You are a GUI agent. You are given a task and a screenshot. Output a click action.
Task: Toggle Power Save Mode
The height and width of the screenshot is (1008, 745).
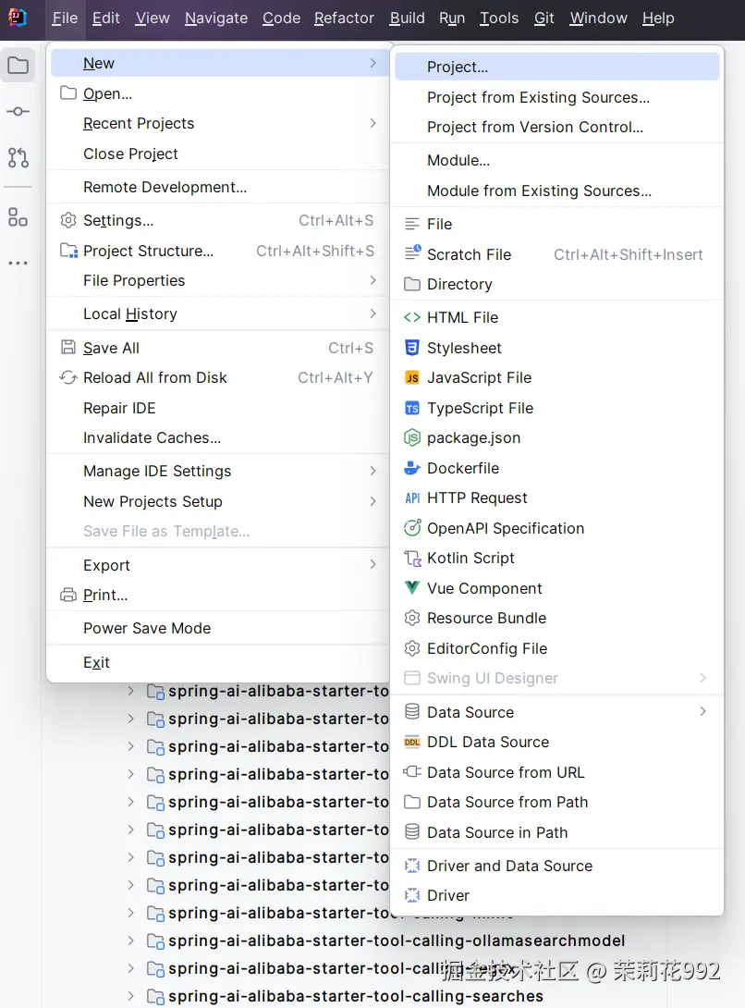147,628
